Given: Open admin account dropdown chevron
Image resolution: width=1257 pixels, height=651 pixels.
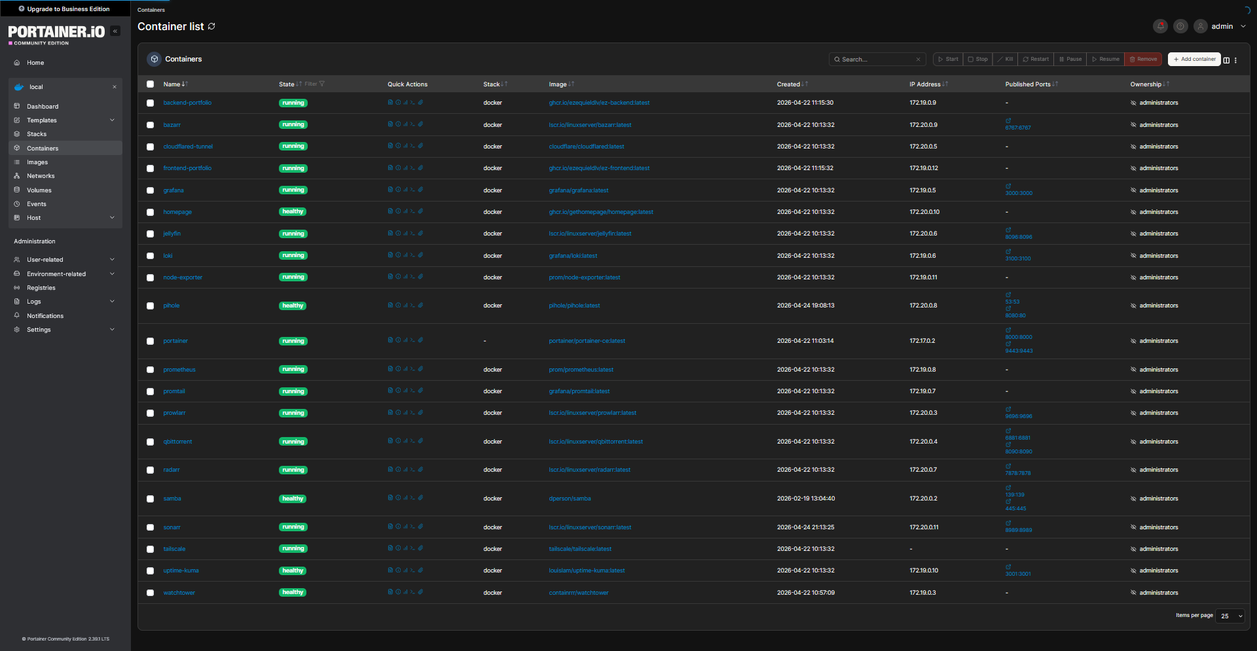Looking at the screenshot, I should click(1243, 26).
